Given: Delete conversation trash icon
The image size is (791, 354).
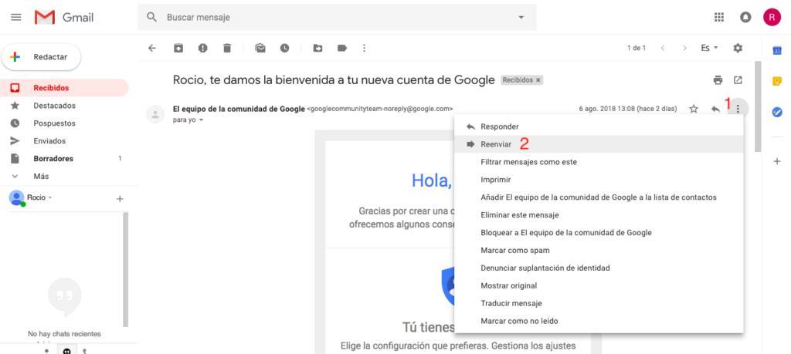Looking at the screenshot, I should click(227, 49).
